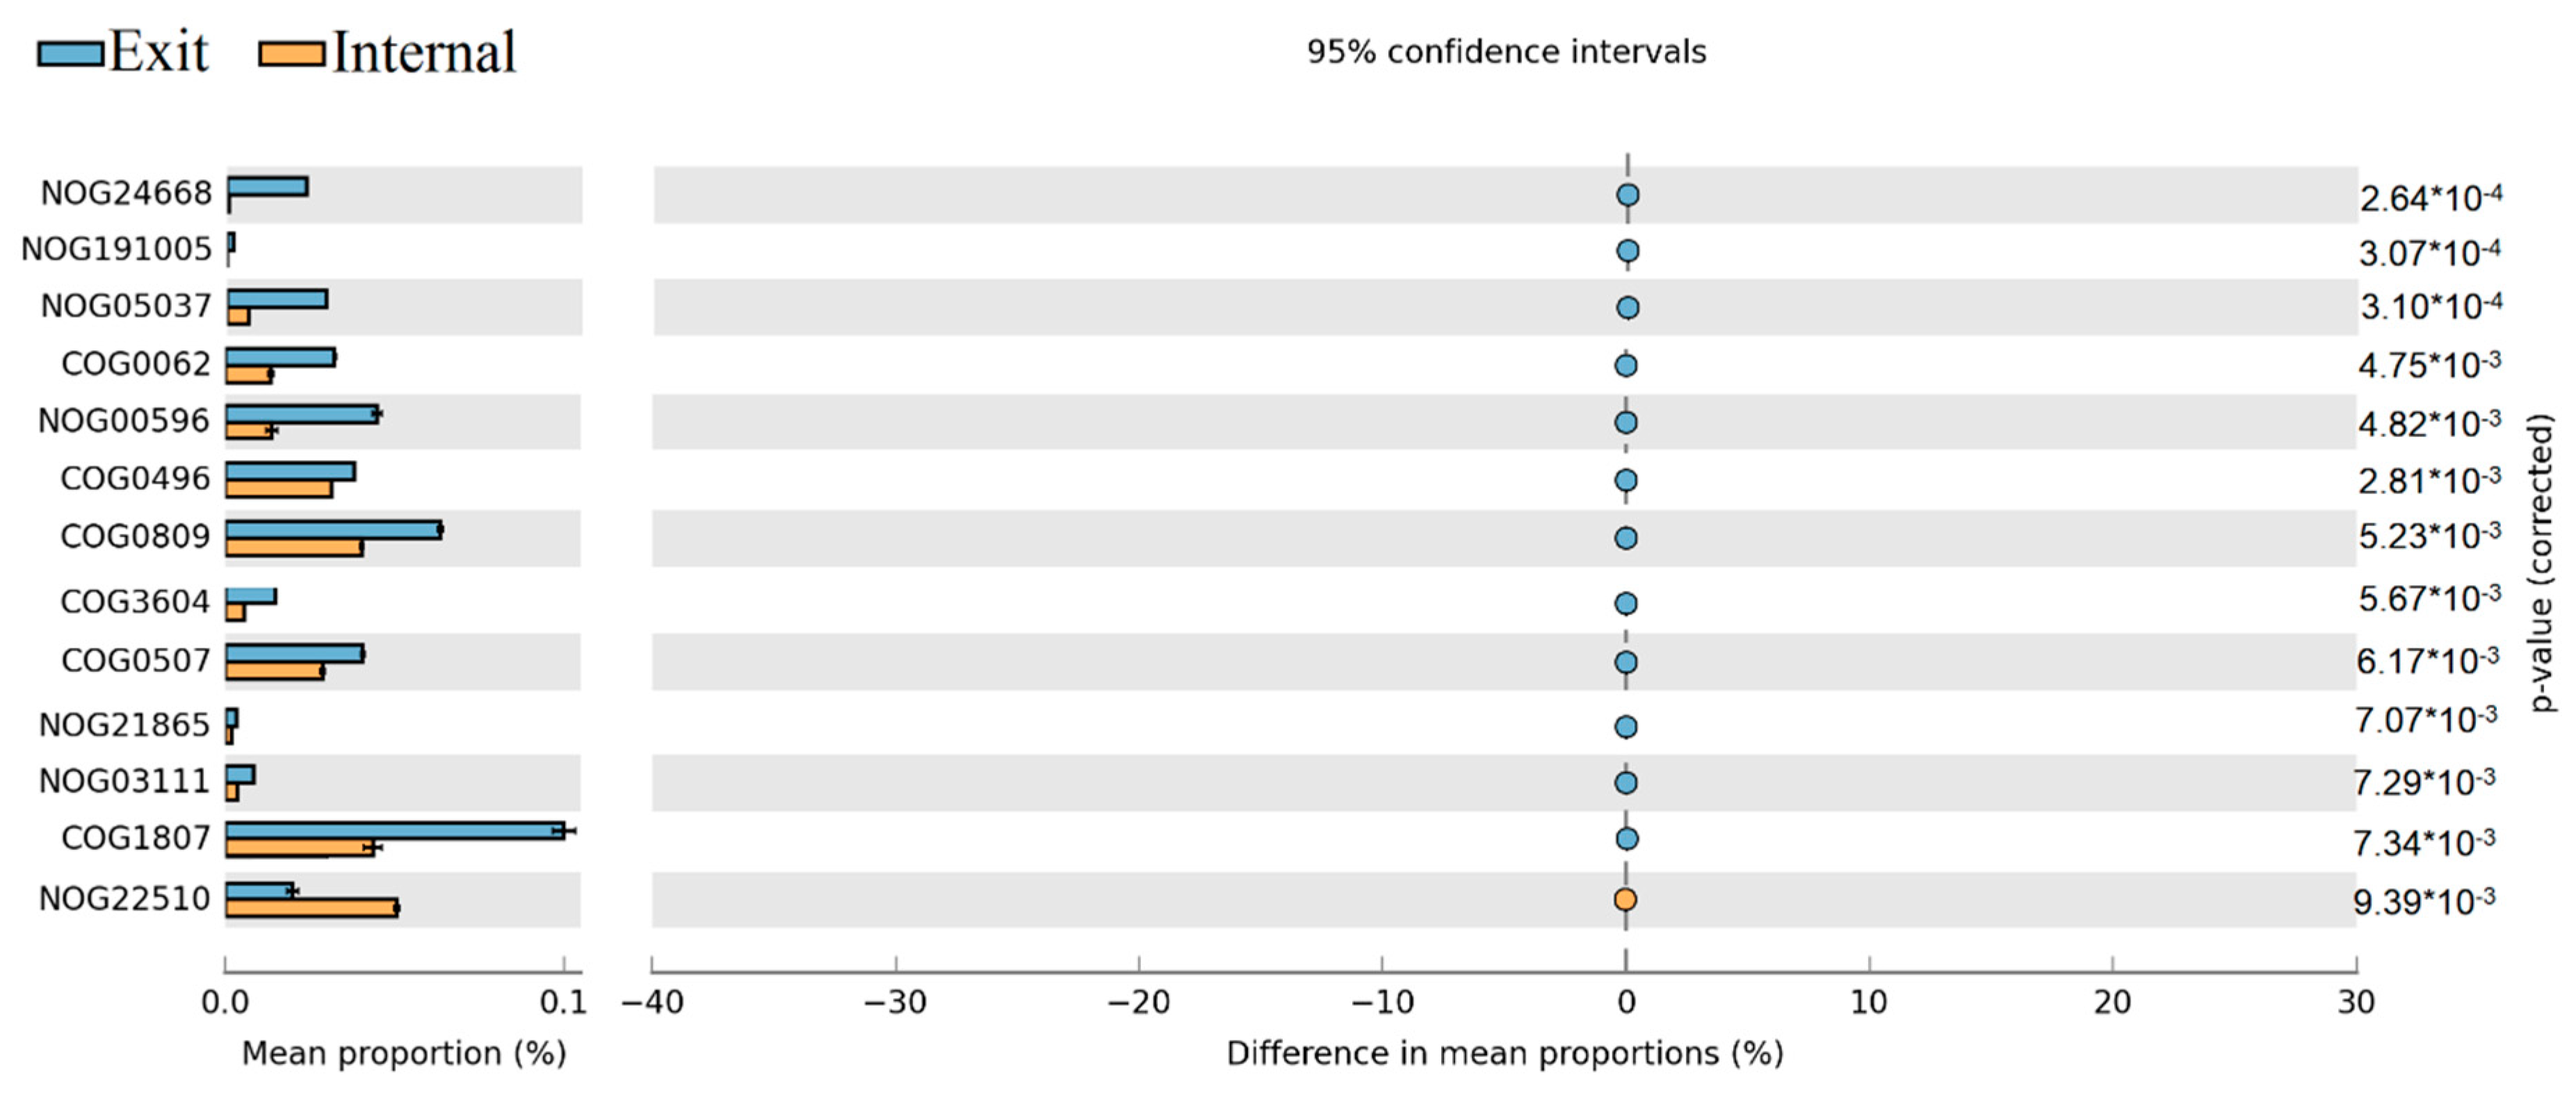Click the -40 tick label on the x-axis

[x=652, y=1002]
